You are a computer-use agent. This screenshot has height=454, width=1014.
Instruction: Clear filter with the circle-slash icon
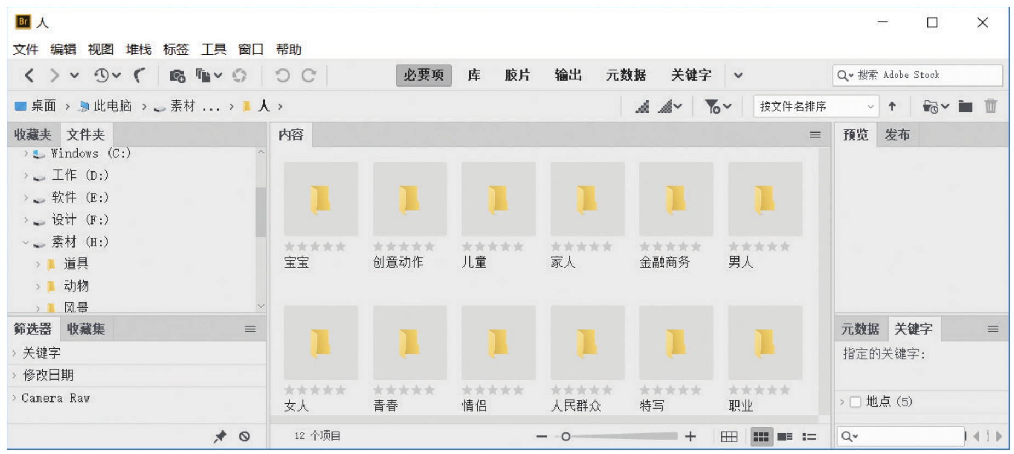(244, 436)
